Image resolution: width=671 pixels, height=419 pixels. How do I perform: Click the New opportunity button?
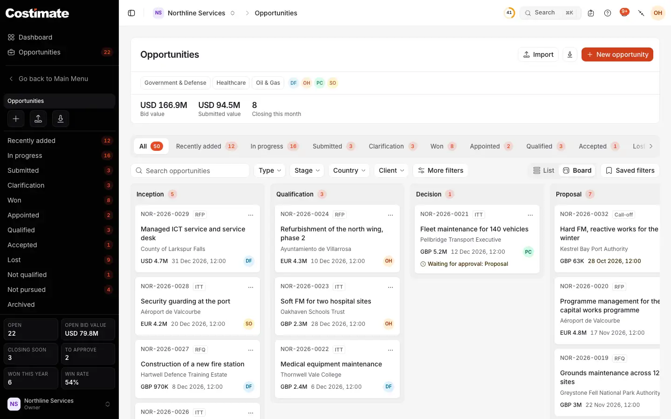[617, 54]
